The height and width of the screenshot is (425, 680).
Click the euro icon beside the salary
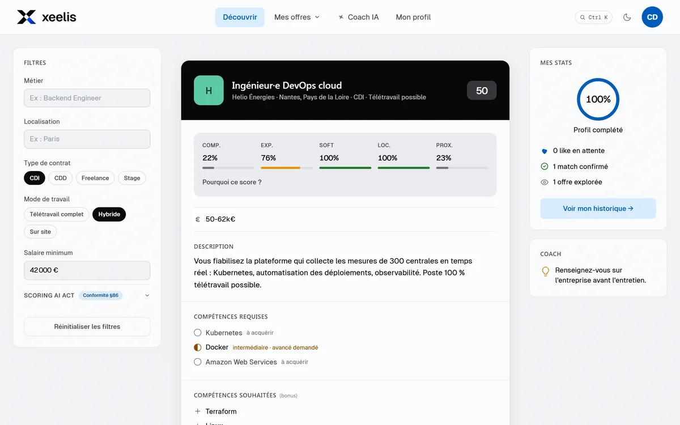198,219
